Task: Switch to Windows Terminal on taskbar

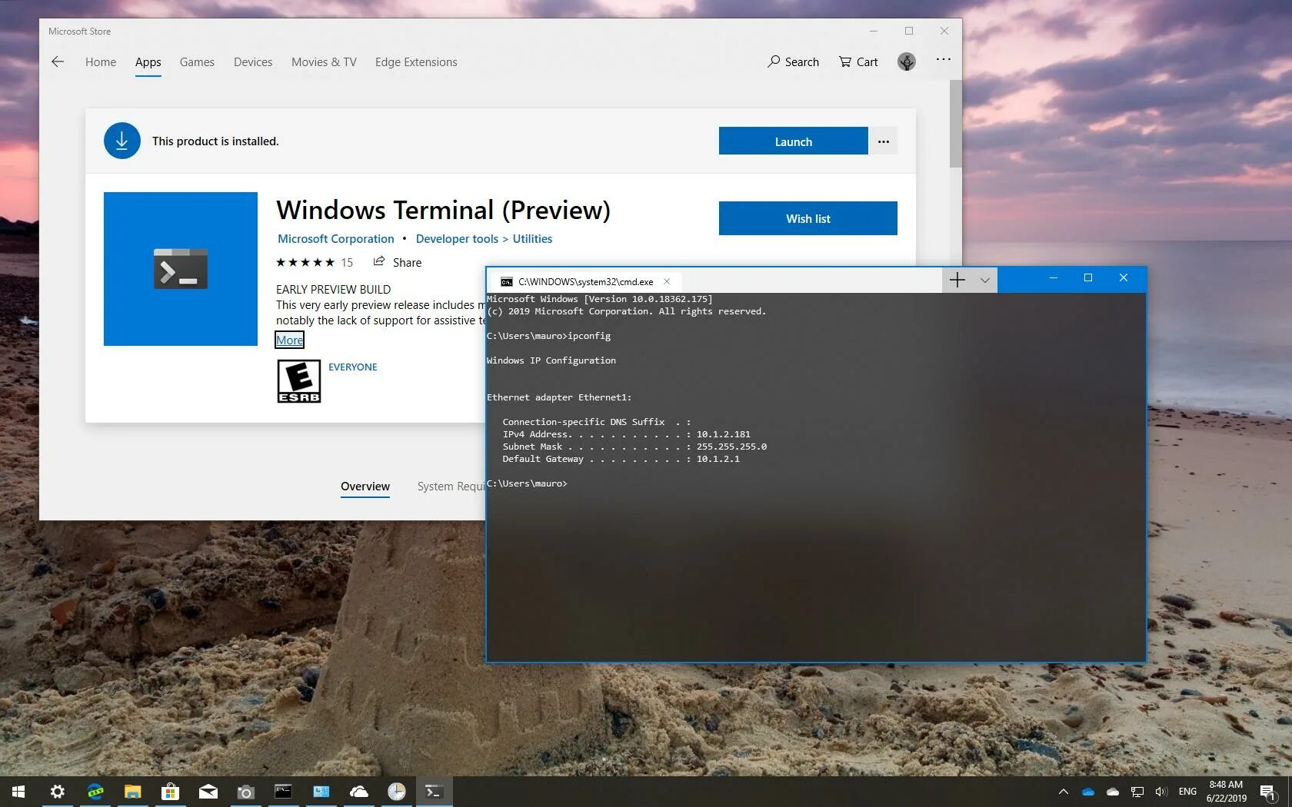Action: click(x=434, y=792)
